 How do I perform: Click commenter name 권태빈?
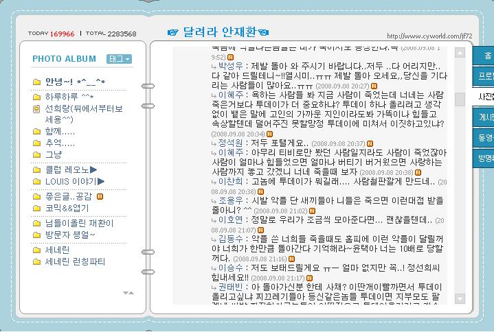click(231, 287)
